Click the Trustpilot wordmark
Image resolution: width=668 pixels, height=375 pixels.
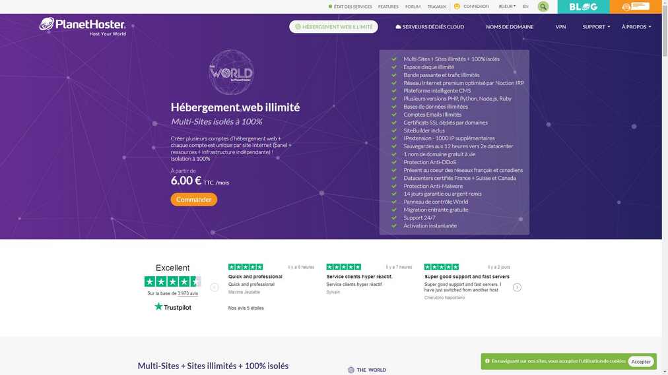178,307
